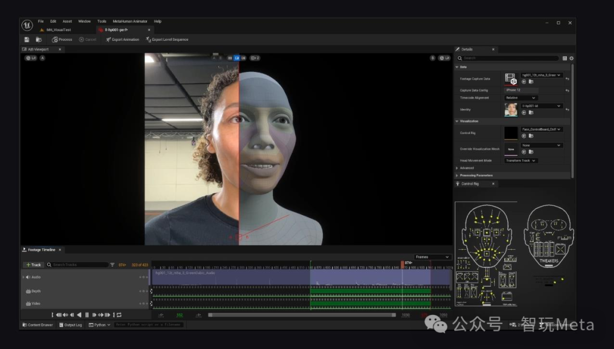This screenshot has height=349, width=614.
Task: Open view B Lit mode menu
Action: [445, 58]
